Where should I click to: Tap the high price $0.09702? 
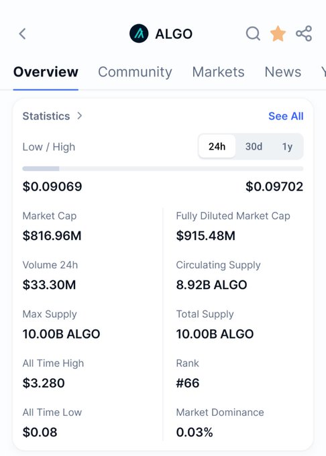point(274,186)
